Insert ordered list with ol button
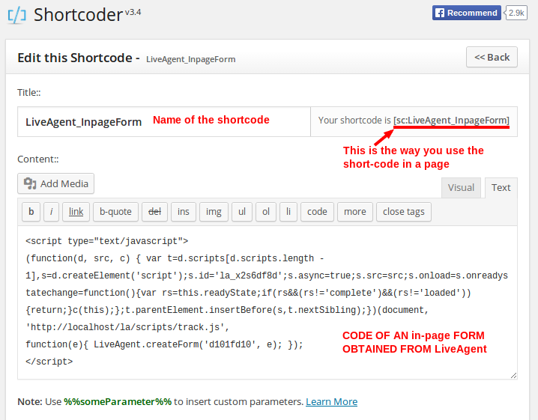Viewport: 538px width, 420px height. click(266, 212)
